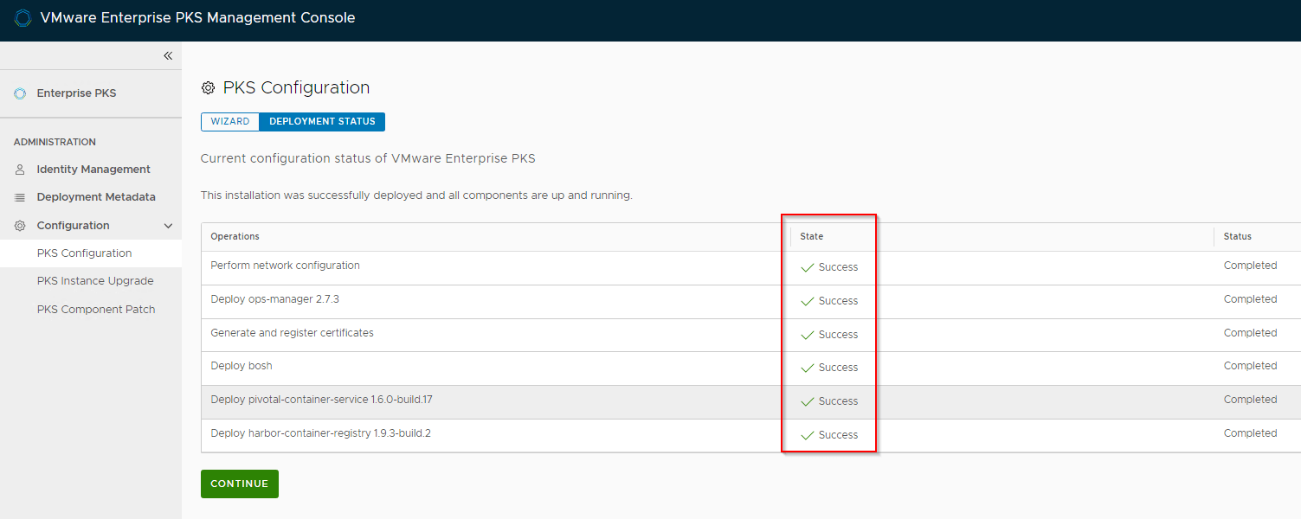Click Success text in Deploy ops-manager row
The height and width of the screenshot is (519, 1301).
[838, 301]
